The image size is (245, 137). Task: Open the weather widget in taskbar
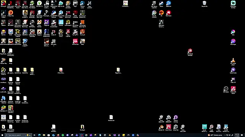(x=215, y=135)
